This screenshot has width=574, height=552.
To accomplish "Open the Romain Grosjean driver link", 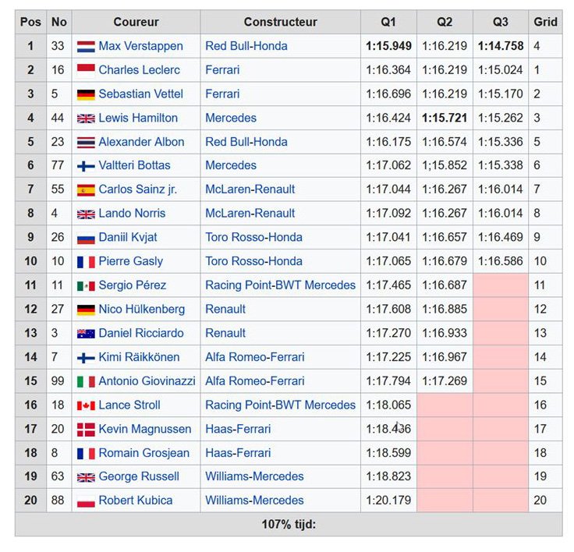I will click(143, 453).
